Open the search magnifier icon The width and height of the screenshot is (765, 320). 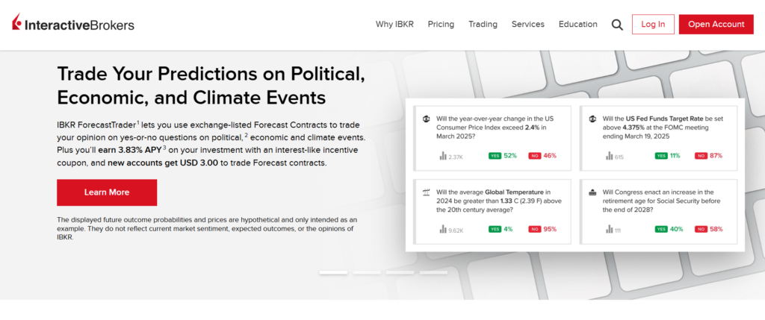click(x=617, y=25)
